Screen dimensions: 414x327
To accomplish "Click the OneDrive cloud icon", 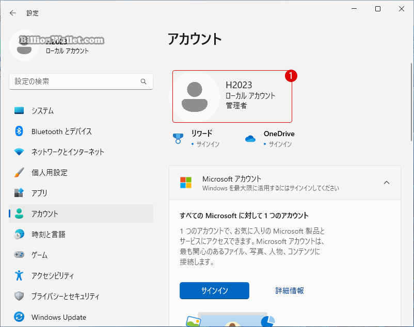I will (x=250, y=138).
